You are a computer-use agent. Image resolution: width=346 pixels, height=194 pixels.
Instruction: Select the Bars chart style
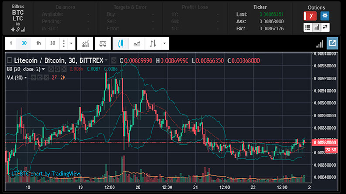click(x=152, y=43)
